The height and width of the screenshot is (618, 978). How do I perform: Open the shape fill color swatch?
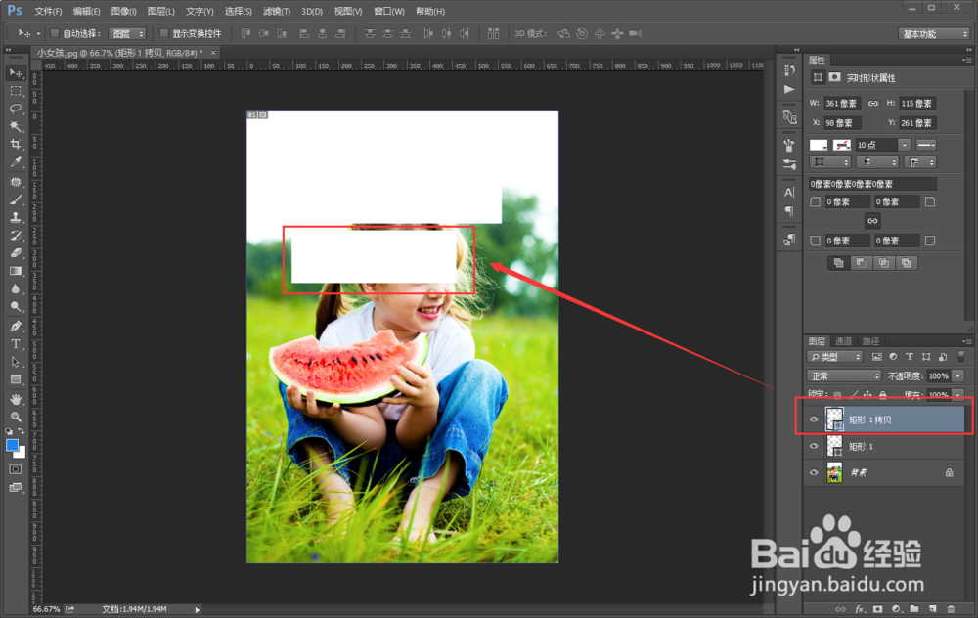click(819, 145)
